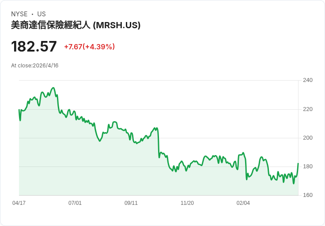This screenshot has height=226, width=325.
Task: Click the chart's highest peak near 235
Action: pyautogui.click(x=53, y=88)
